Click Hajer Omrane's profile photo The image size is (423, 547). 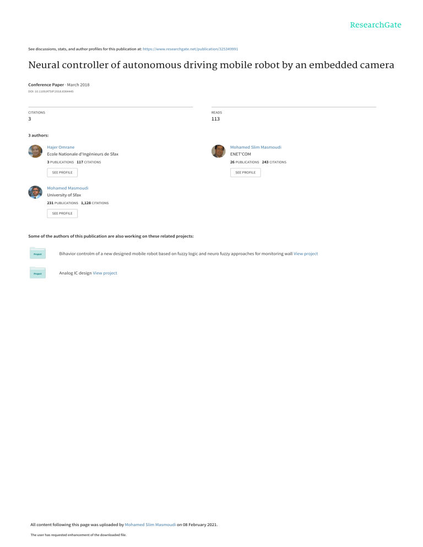(35, 151)
